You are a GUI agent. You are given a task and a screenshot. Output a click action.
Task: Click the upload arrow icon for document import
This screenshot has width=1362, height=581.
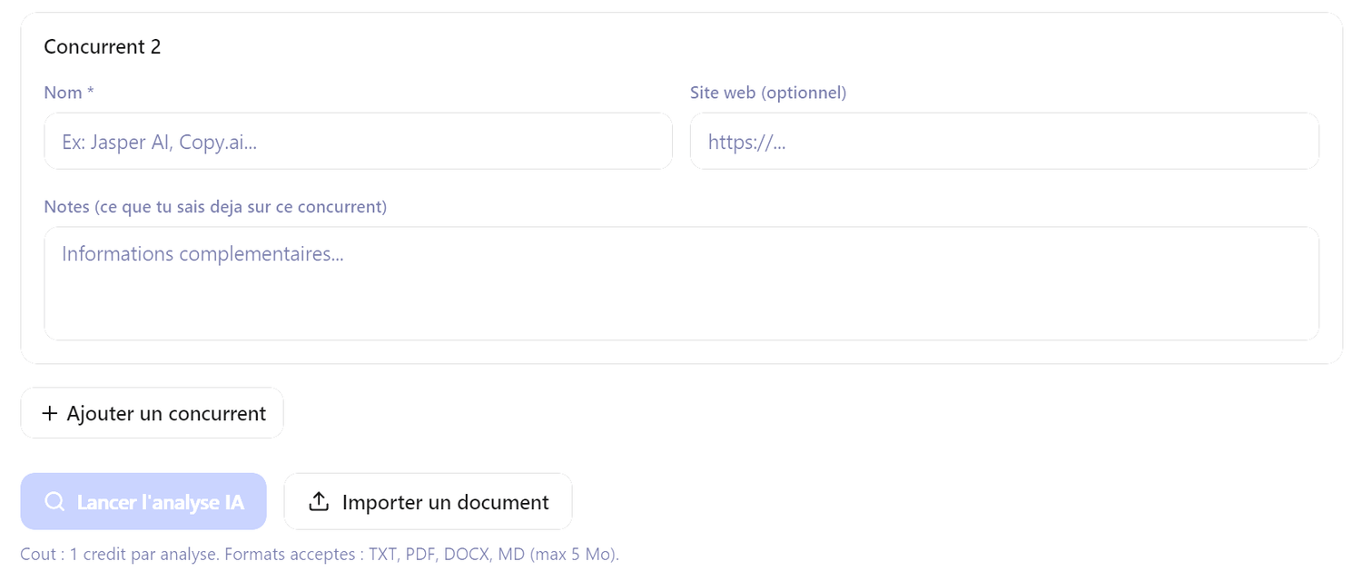click(x=319, y=502)
